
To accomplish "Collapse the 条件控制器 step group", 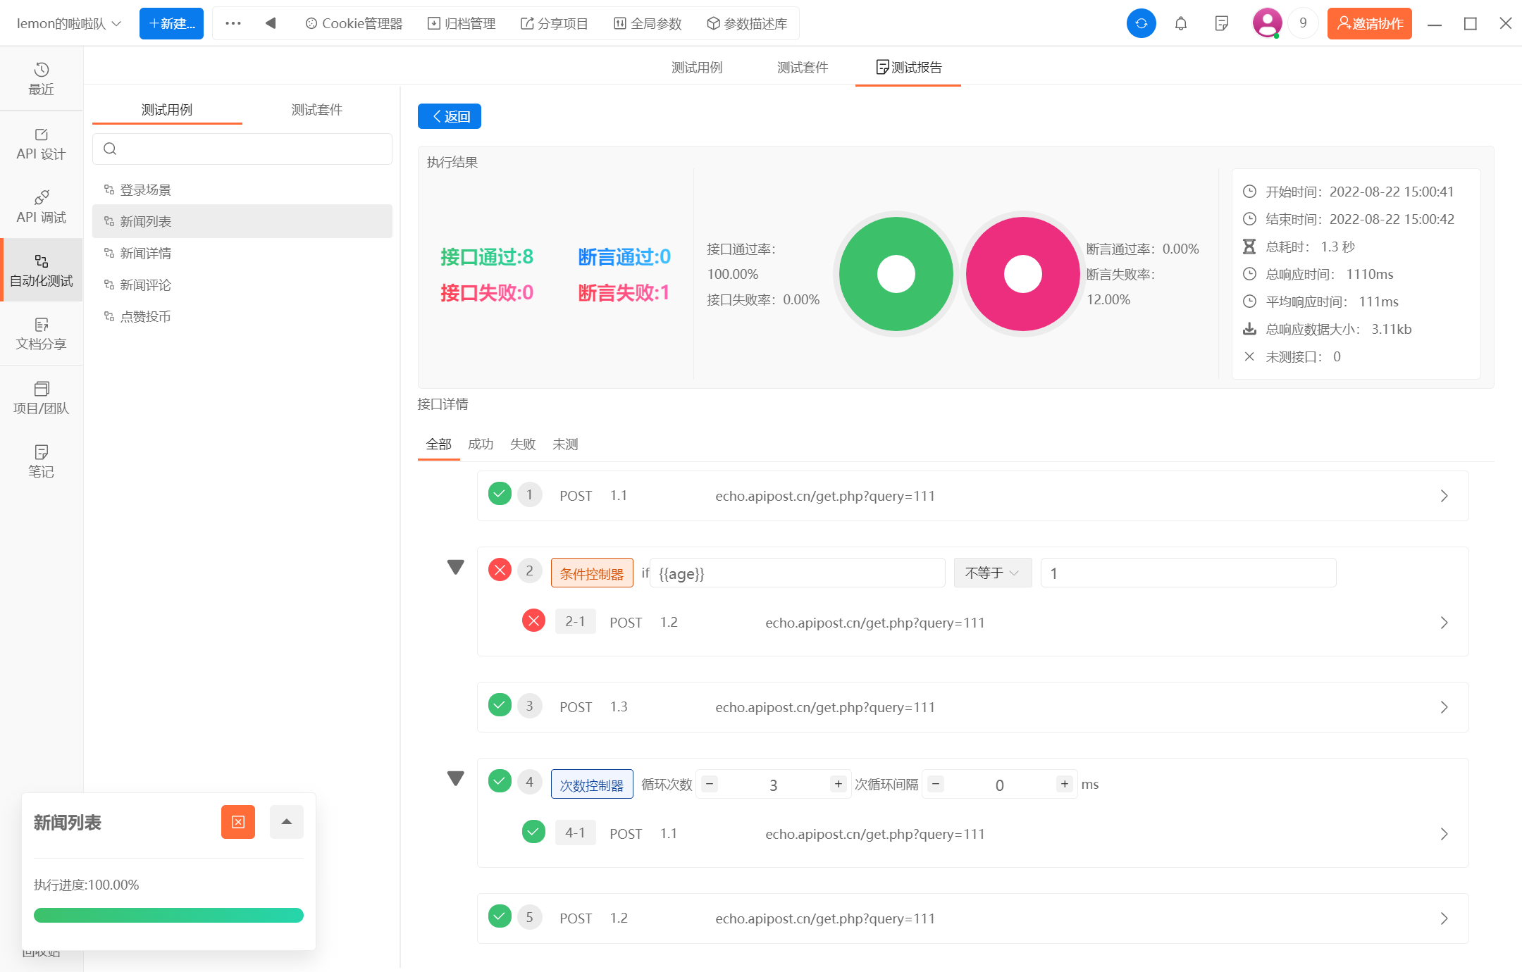I will tap(456, 567).
